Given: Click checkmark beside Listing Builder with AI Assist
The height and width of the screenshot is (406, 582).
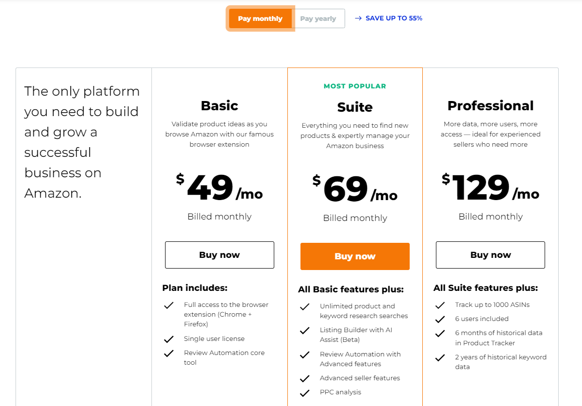Looking at the screenshot, I should (305, 331).
